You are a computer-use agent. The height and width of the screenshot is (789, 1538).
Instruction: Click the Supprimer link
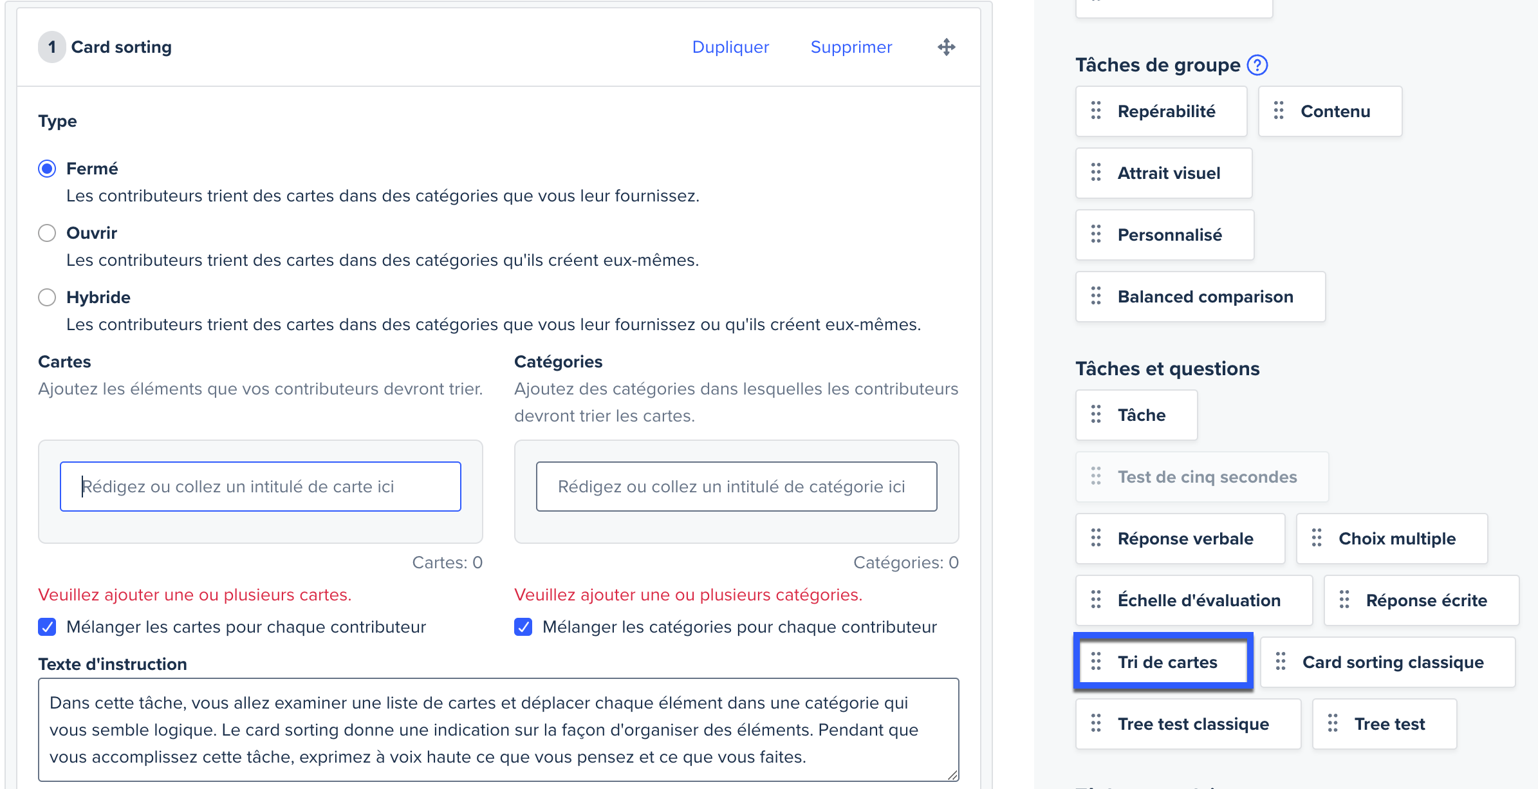[851, 47]
